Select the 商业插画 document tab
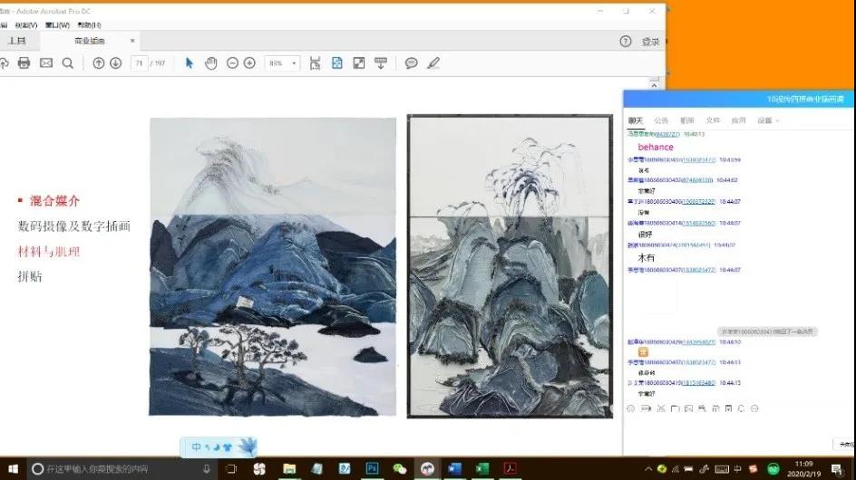Viewport: 856px width, 480px height. pos(90,41)
